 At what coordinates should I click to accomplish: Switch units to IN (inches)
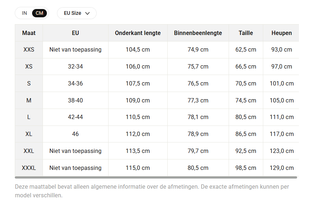point(25,13)
